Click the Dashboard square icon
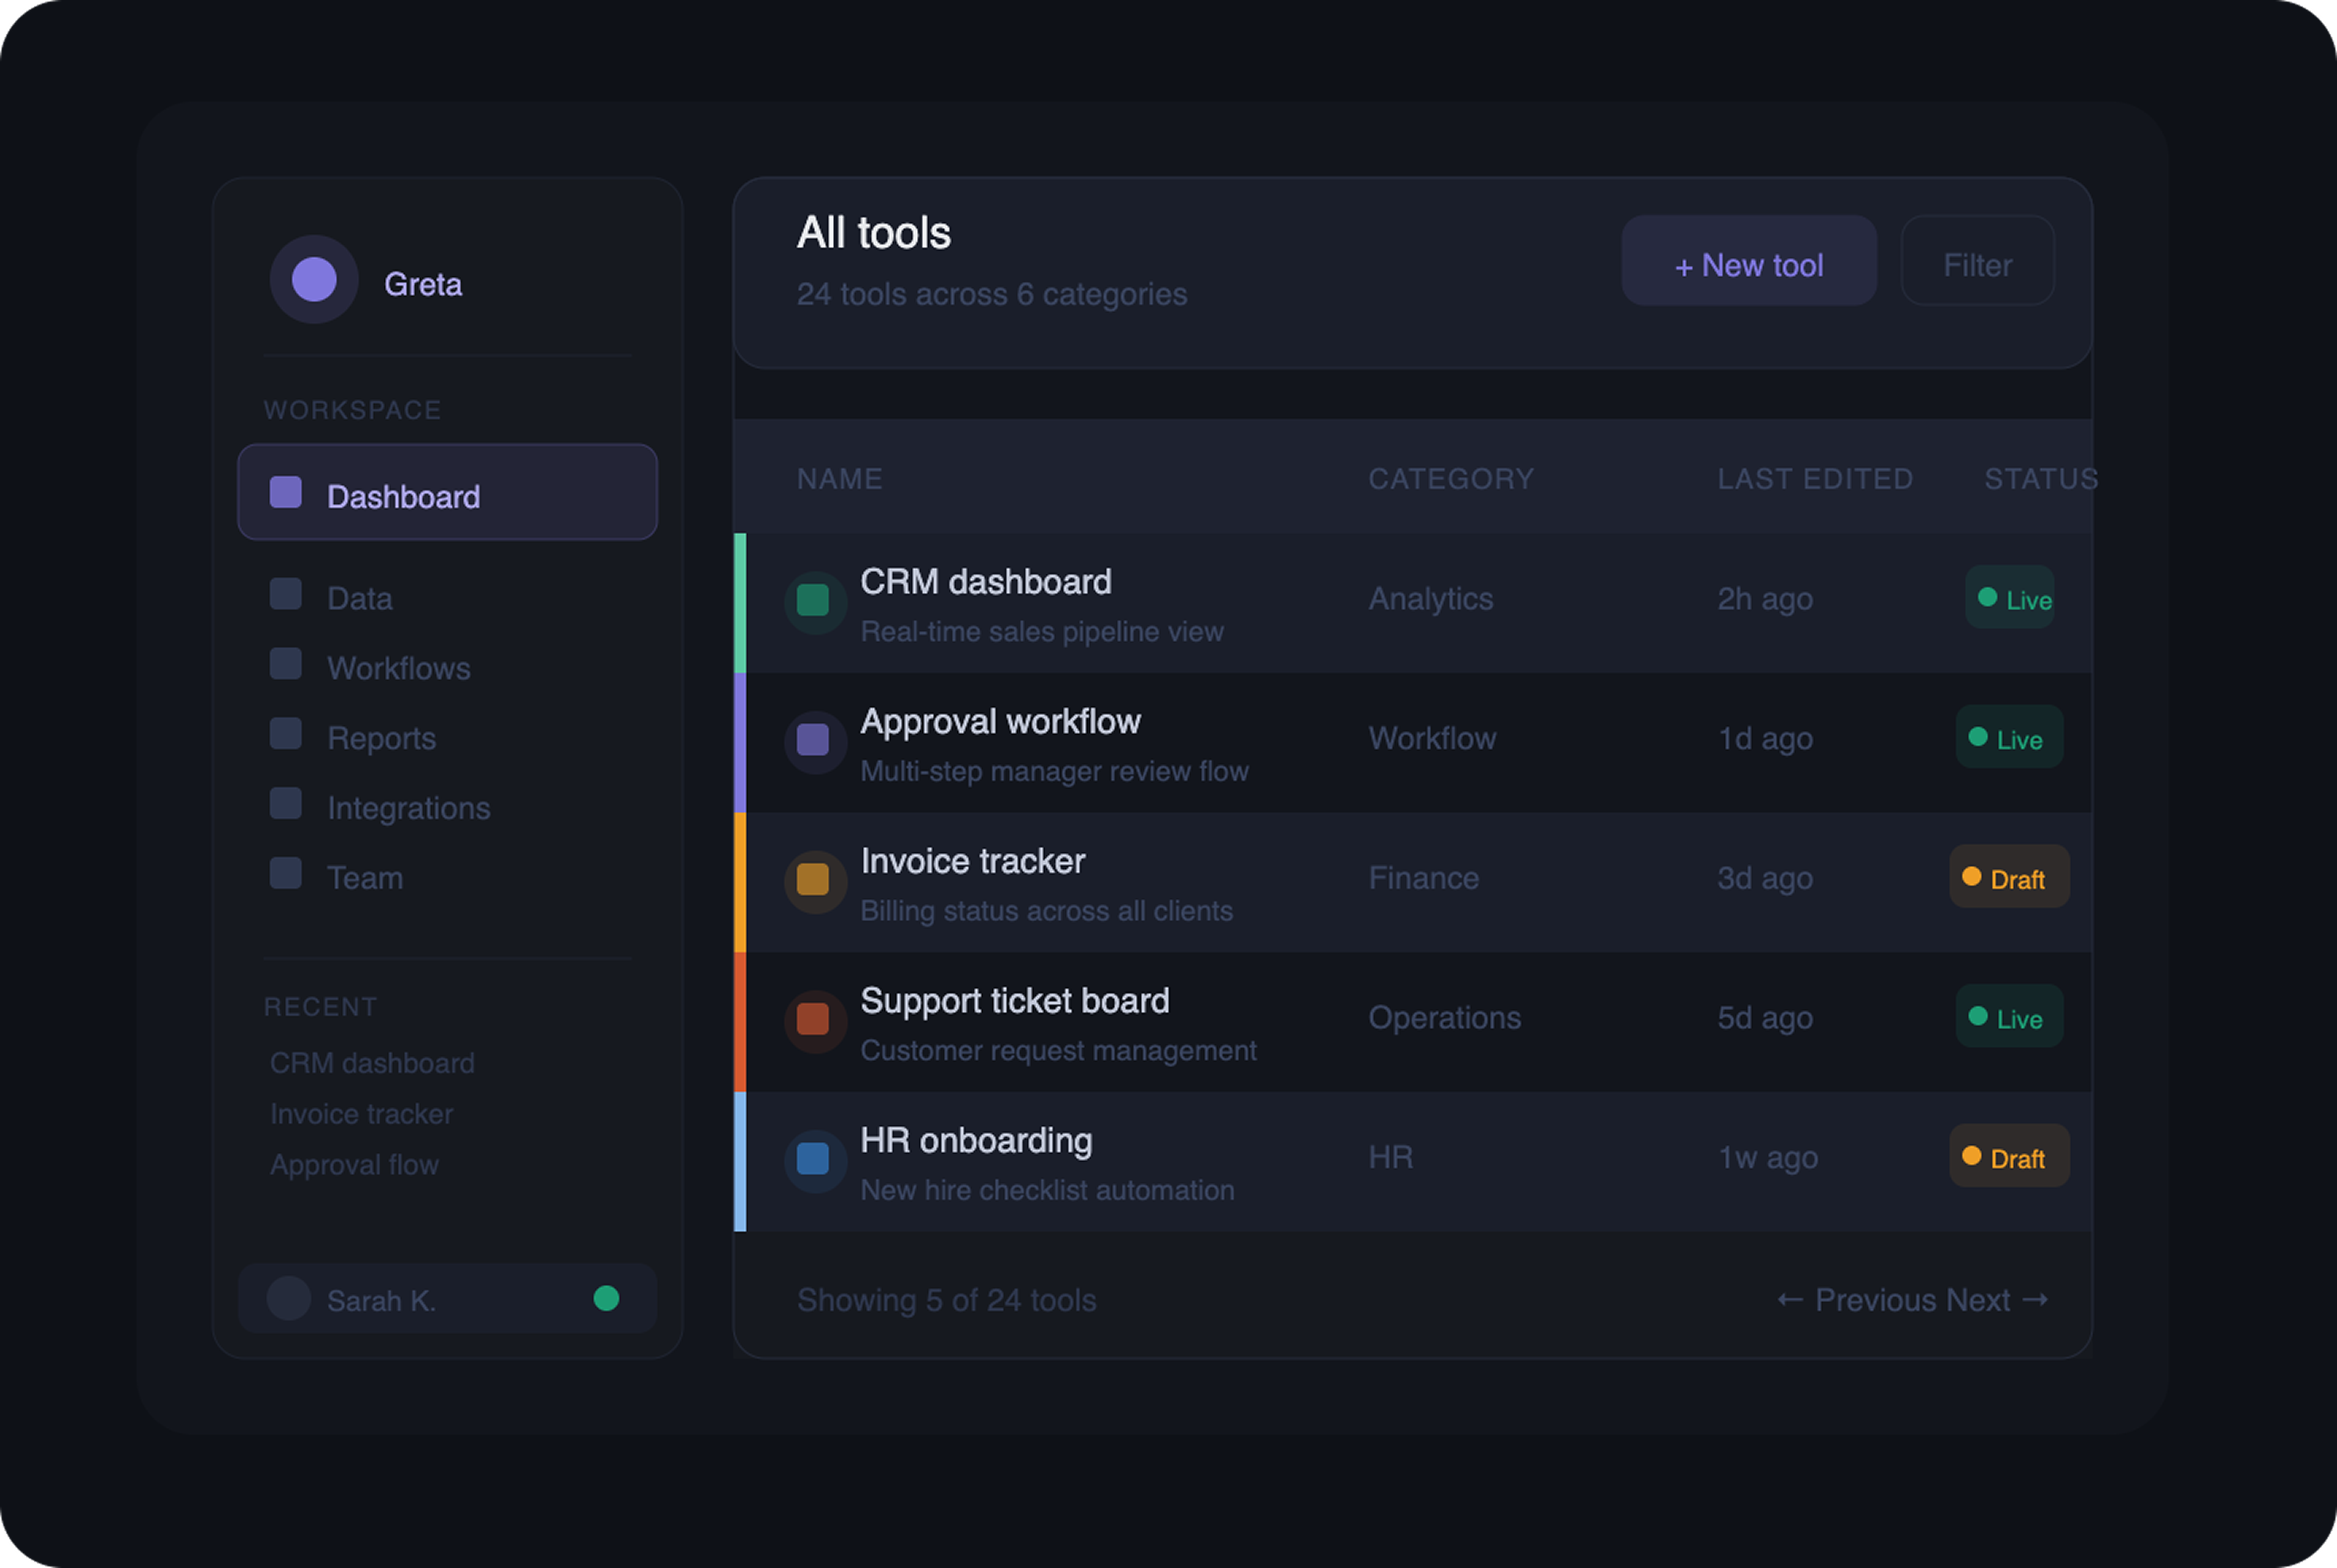The height and width of the screenshot is (1568, 2337). tap(286, 492)
